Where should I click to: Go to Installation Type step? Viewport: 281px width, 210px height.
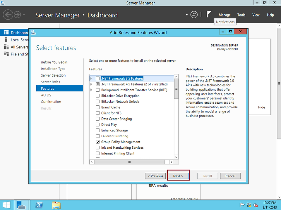(53, 69)
